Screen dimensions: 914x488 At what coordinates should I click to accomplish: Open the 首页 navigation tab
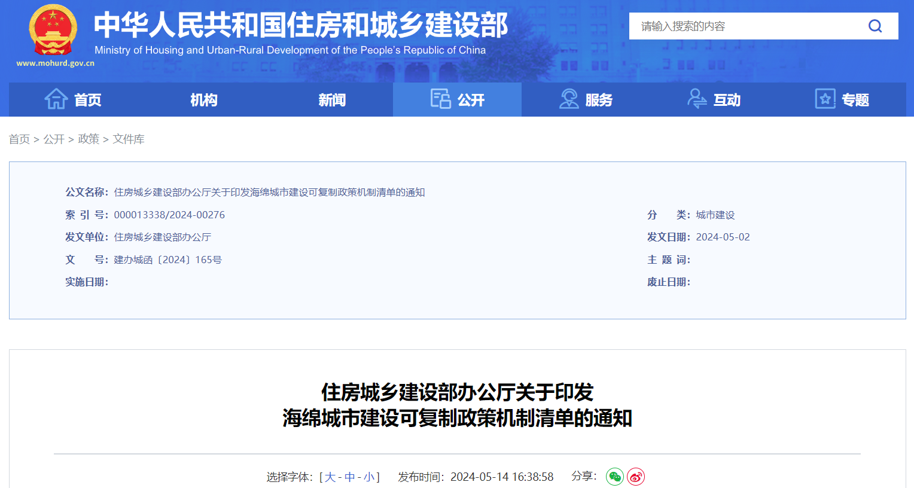(x=73, y=99)
